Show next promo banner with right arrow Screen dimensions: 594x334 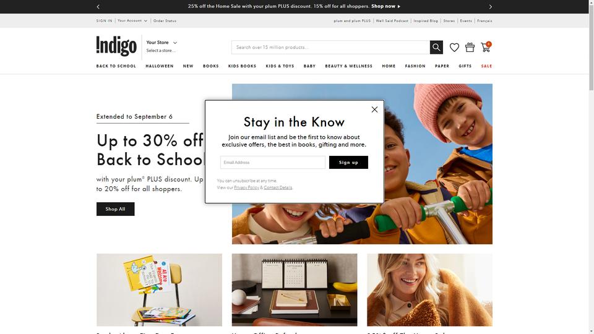coord(490,6)
